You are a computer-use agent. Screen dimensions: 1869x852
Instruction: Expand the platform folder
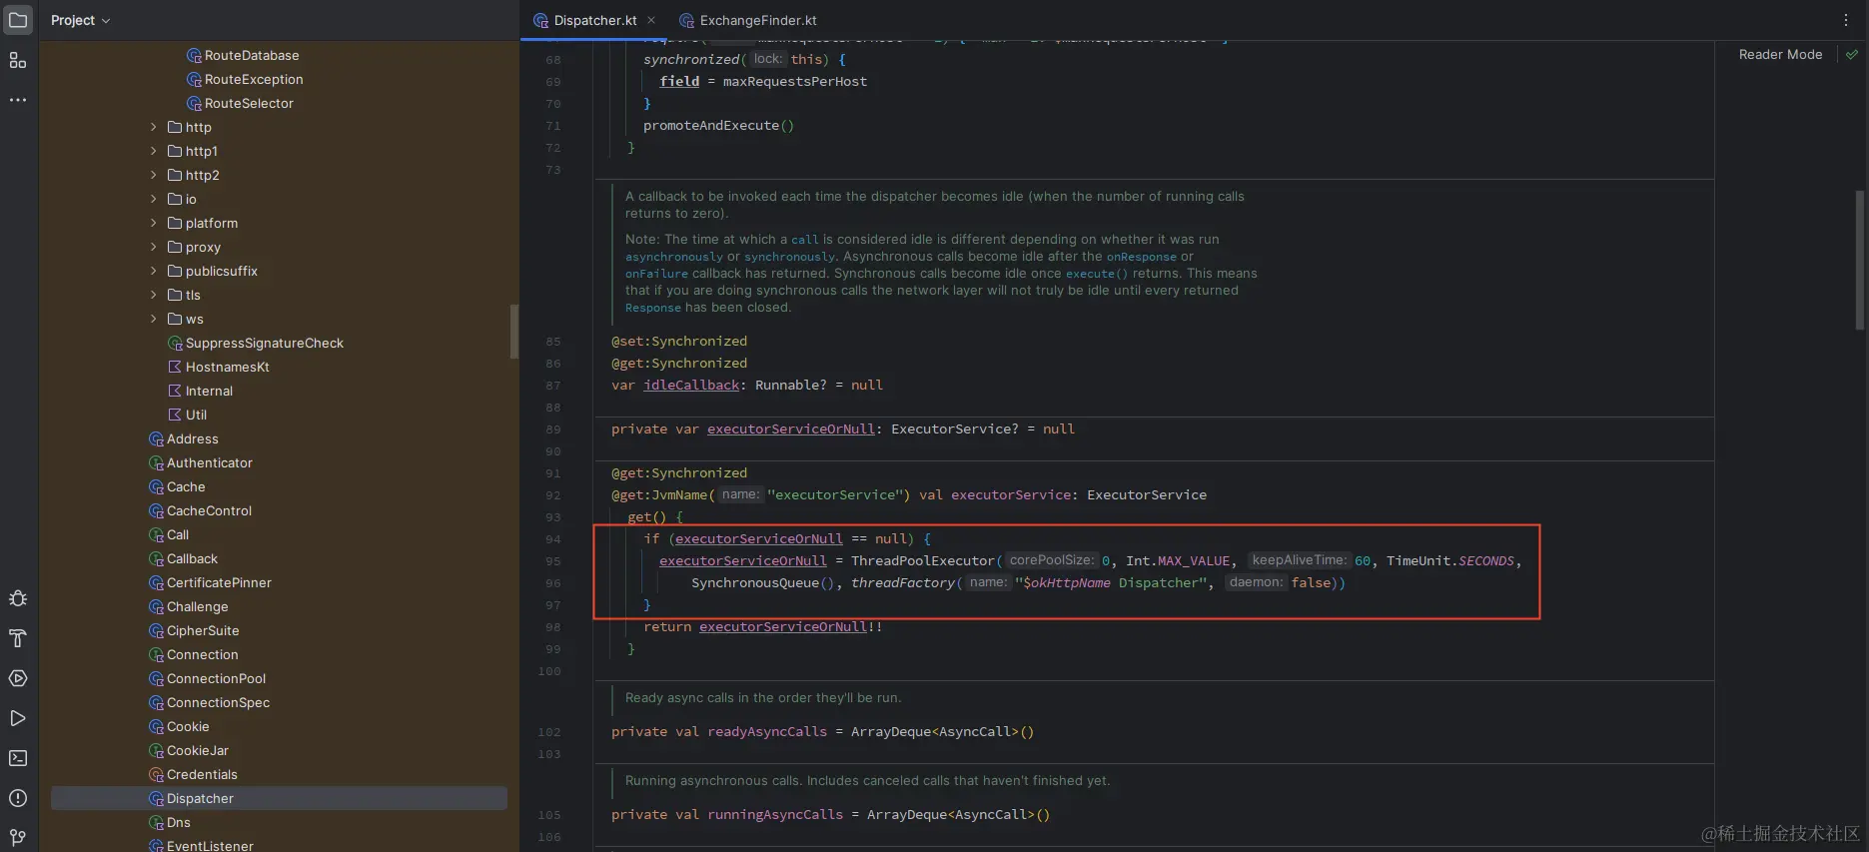click(x=153, y=223)
